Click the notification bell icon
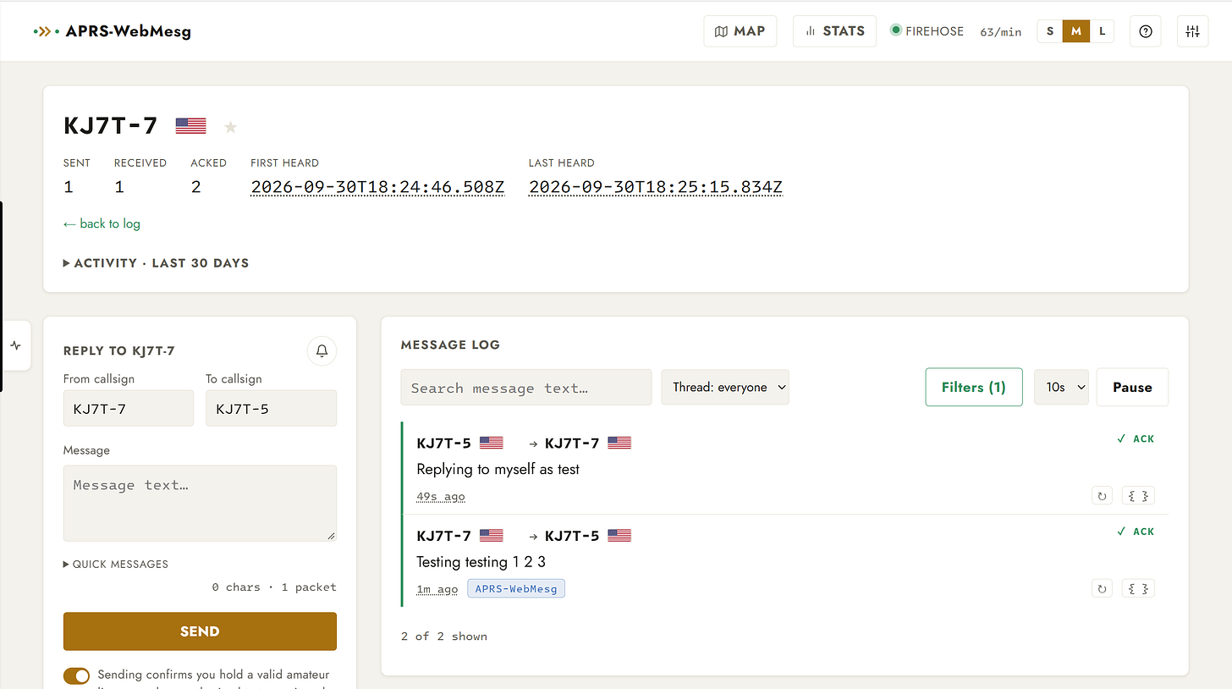Image resolution: width=1232 pixels, height=689 pixels. pyautogui.click(x=322, y=350)
